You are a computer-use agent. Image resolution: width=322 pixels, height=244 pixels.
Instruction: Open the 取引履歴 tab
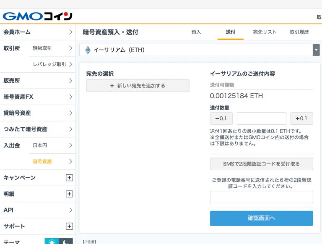(299, 32)
